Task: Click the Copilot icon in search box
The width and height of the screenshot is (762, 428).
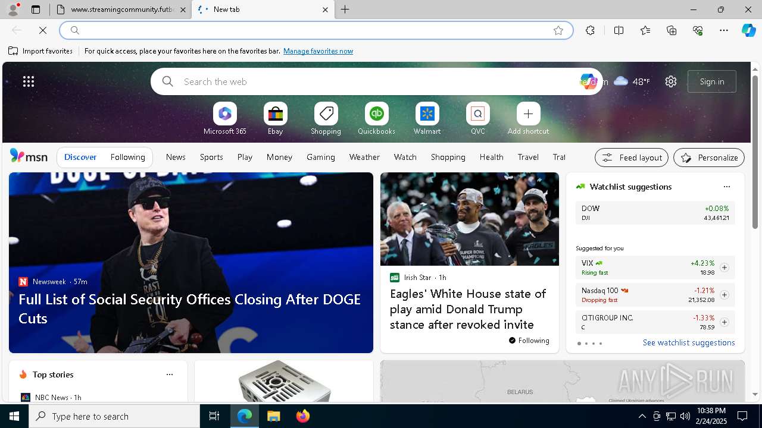Action: (x=588, y=81)
